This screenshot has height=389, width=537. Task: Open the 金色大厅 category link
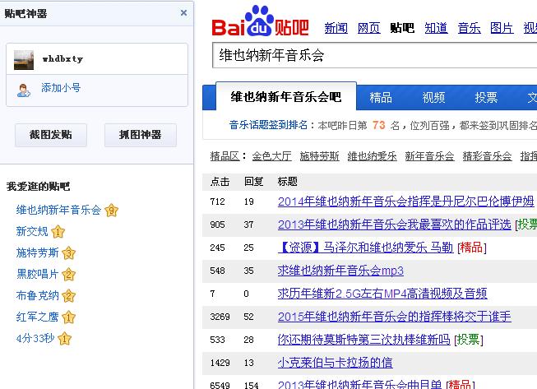click(x=272, y=156)
